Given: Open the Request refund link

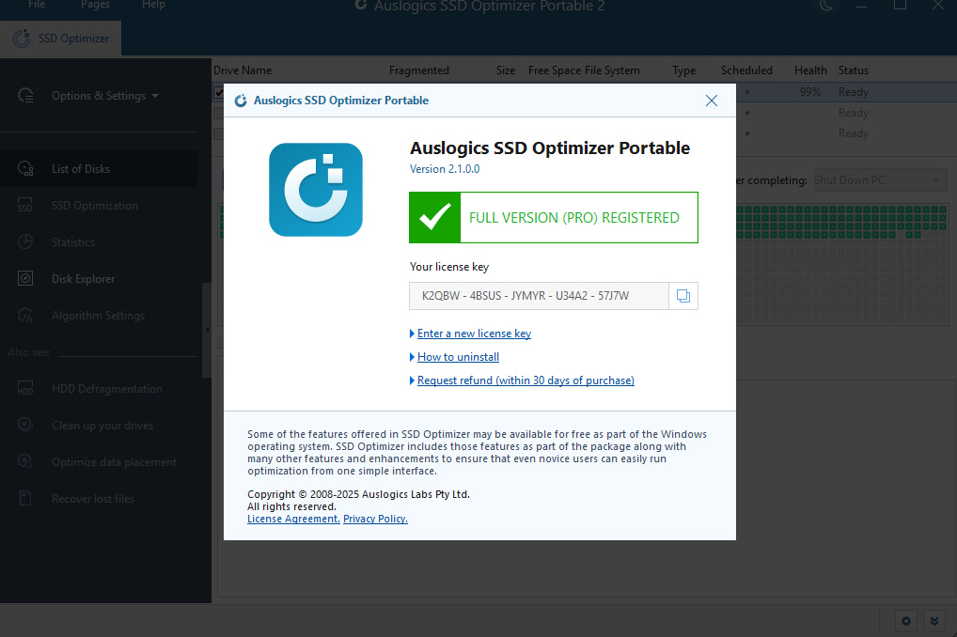Looking at the screenshot, I should point(526,381).
